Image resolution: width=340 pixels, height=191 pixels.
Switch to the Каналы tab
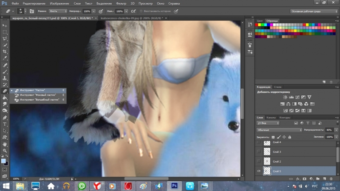point(271,118)
